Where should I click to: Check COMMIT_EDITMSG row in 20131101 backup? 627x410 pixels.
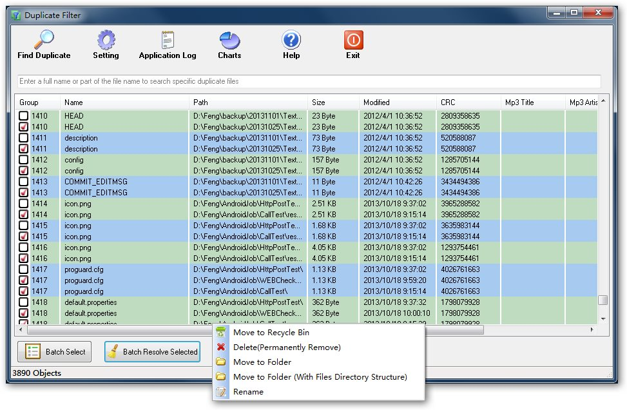coord(24,182)
